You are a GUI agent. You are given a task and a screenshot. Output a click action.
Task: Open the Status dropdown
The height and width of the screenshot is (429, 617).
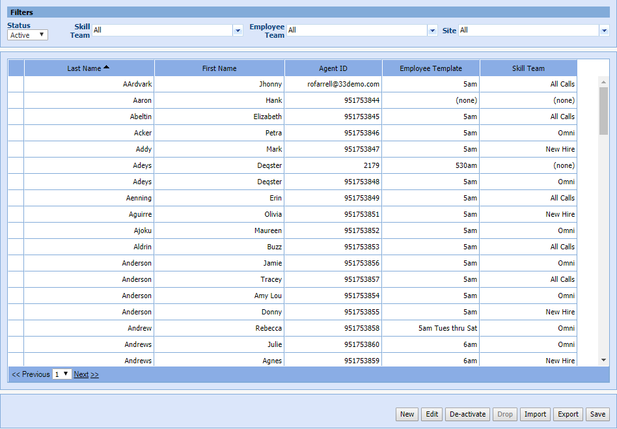(27, 35)
